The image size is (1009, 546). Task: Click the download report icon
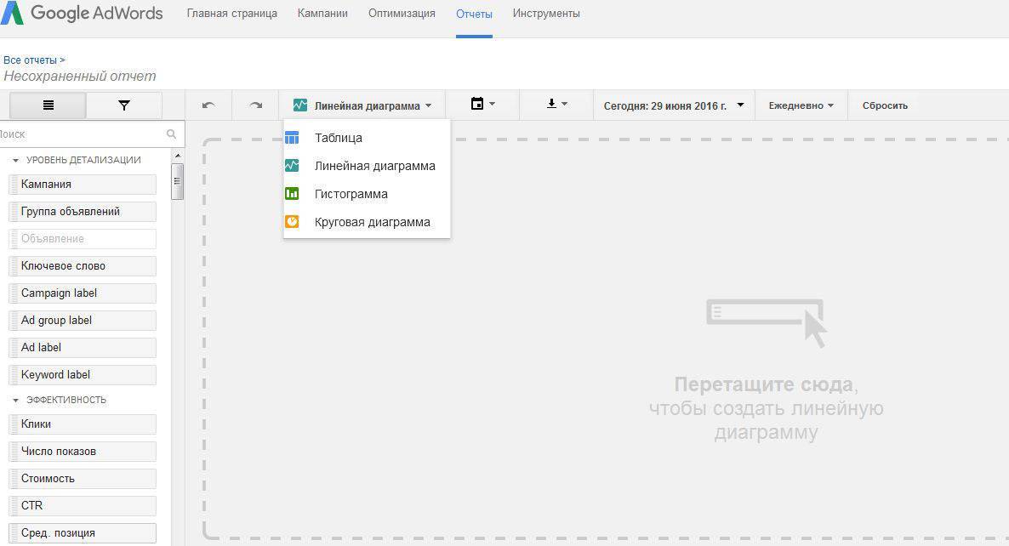(556, 105)
